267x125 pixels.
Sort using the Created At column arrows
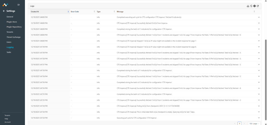[68, 11]
